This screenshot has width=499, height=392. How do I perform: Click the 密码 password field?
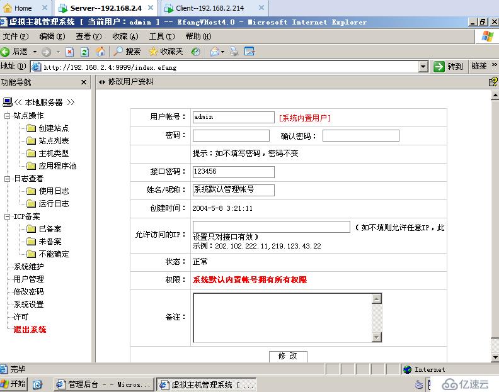pos(231,135)
